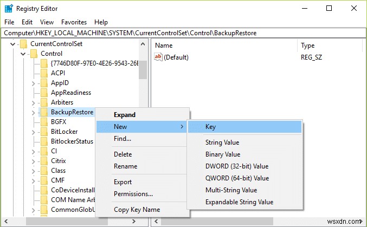
Task: Click the Control folder icon
Action: [x=34, y=54]
